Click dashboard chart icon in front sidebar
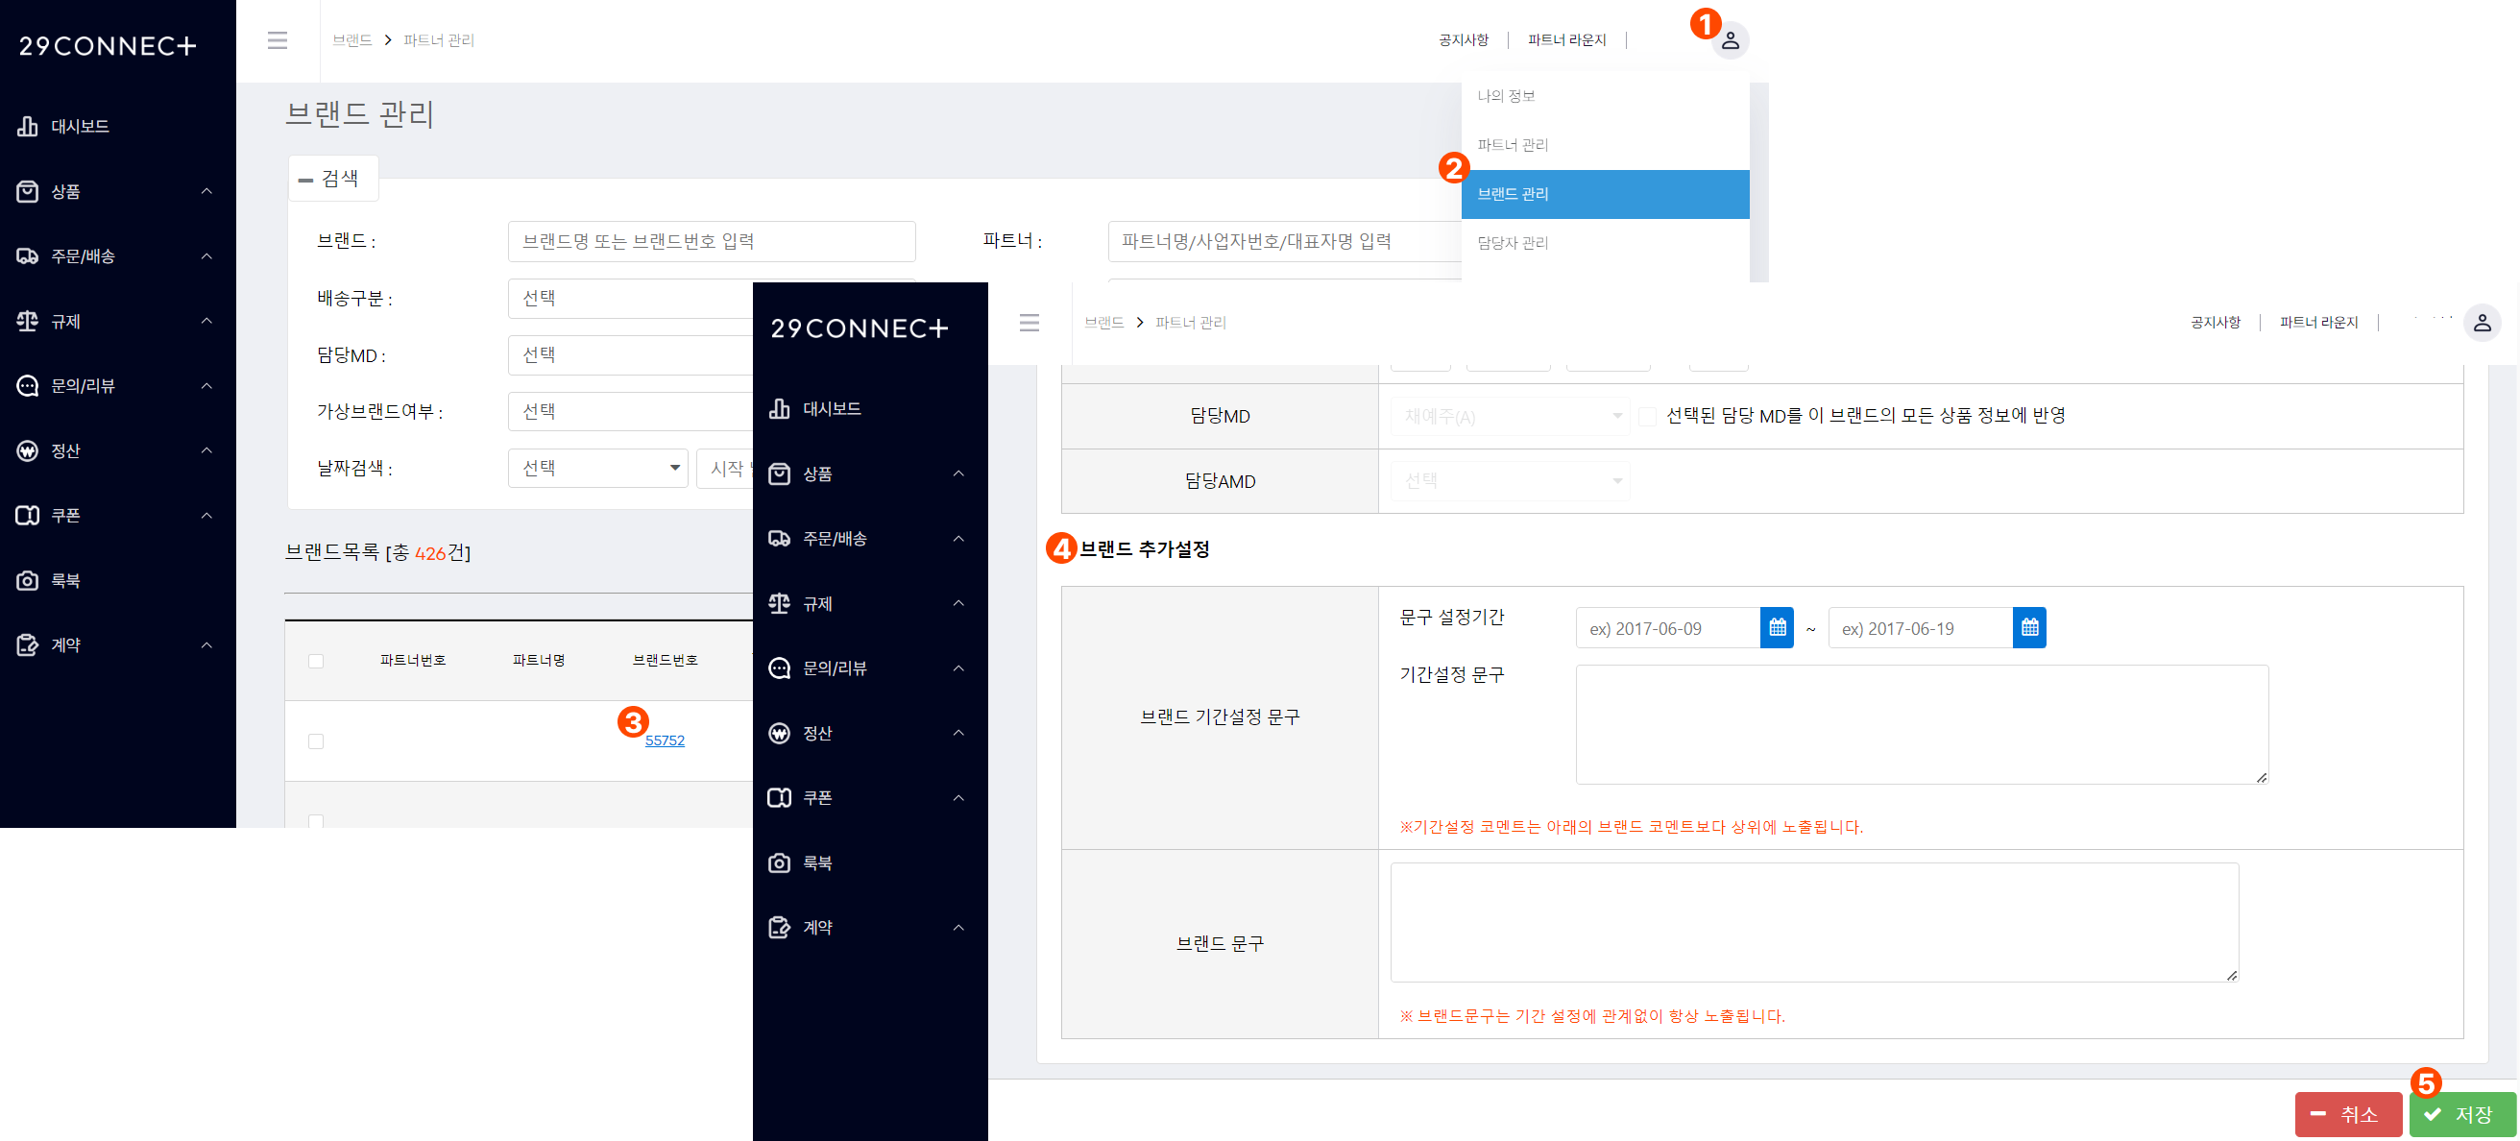Image resolution: width=2520 pixels, height=1141 pixels. (779, 408)
